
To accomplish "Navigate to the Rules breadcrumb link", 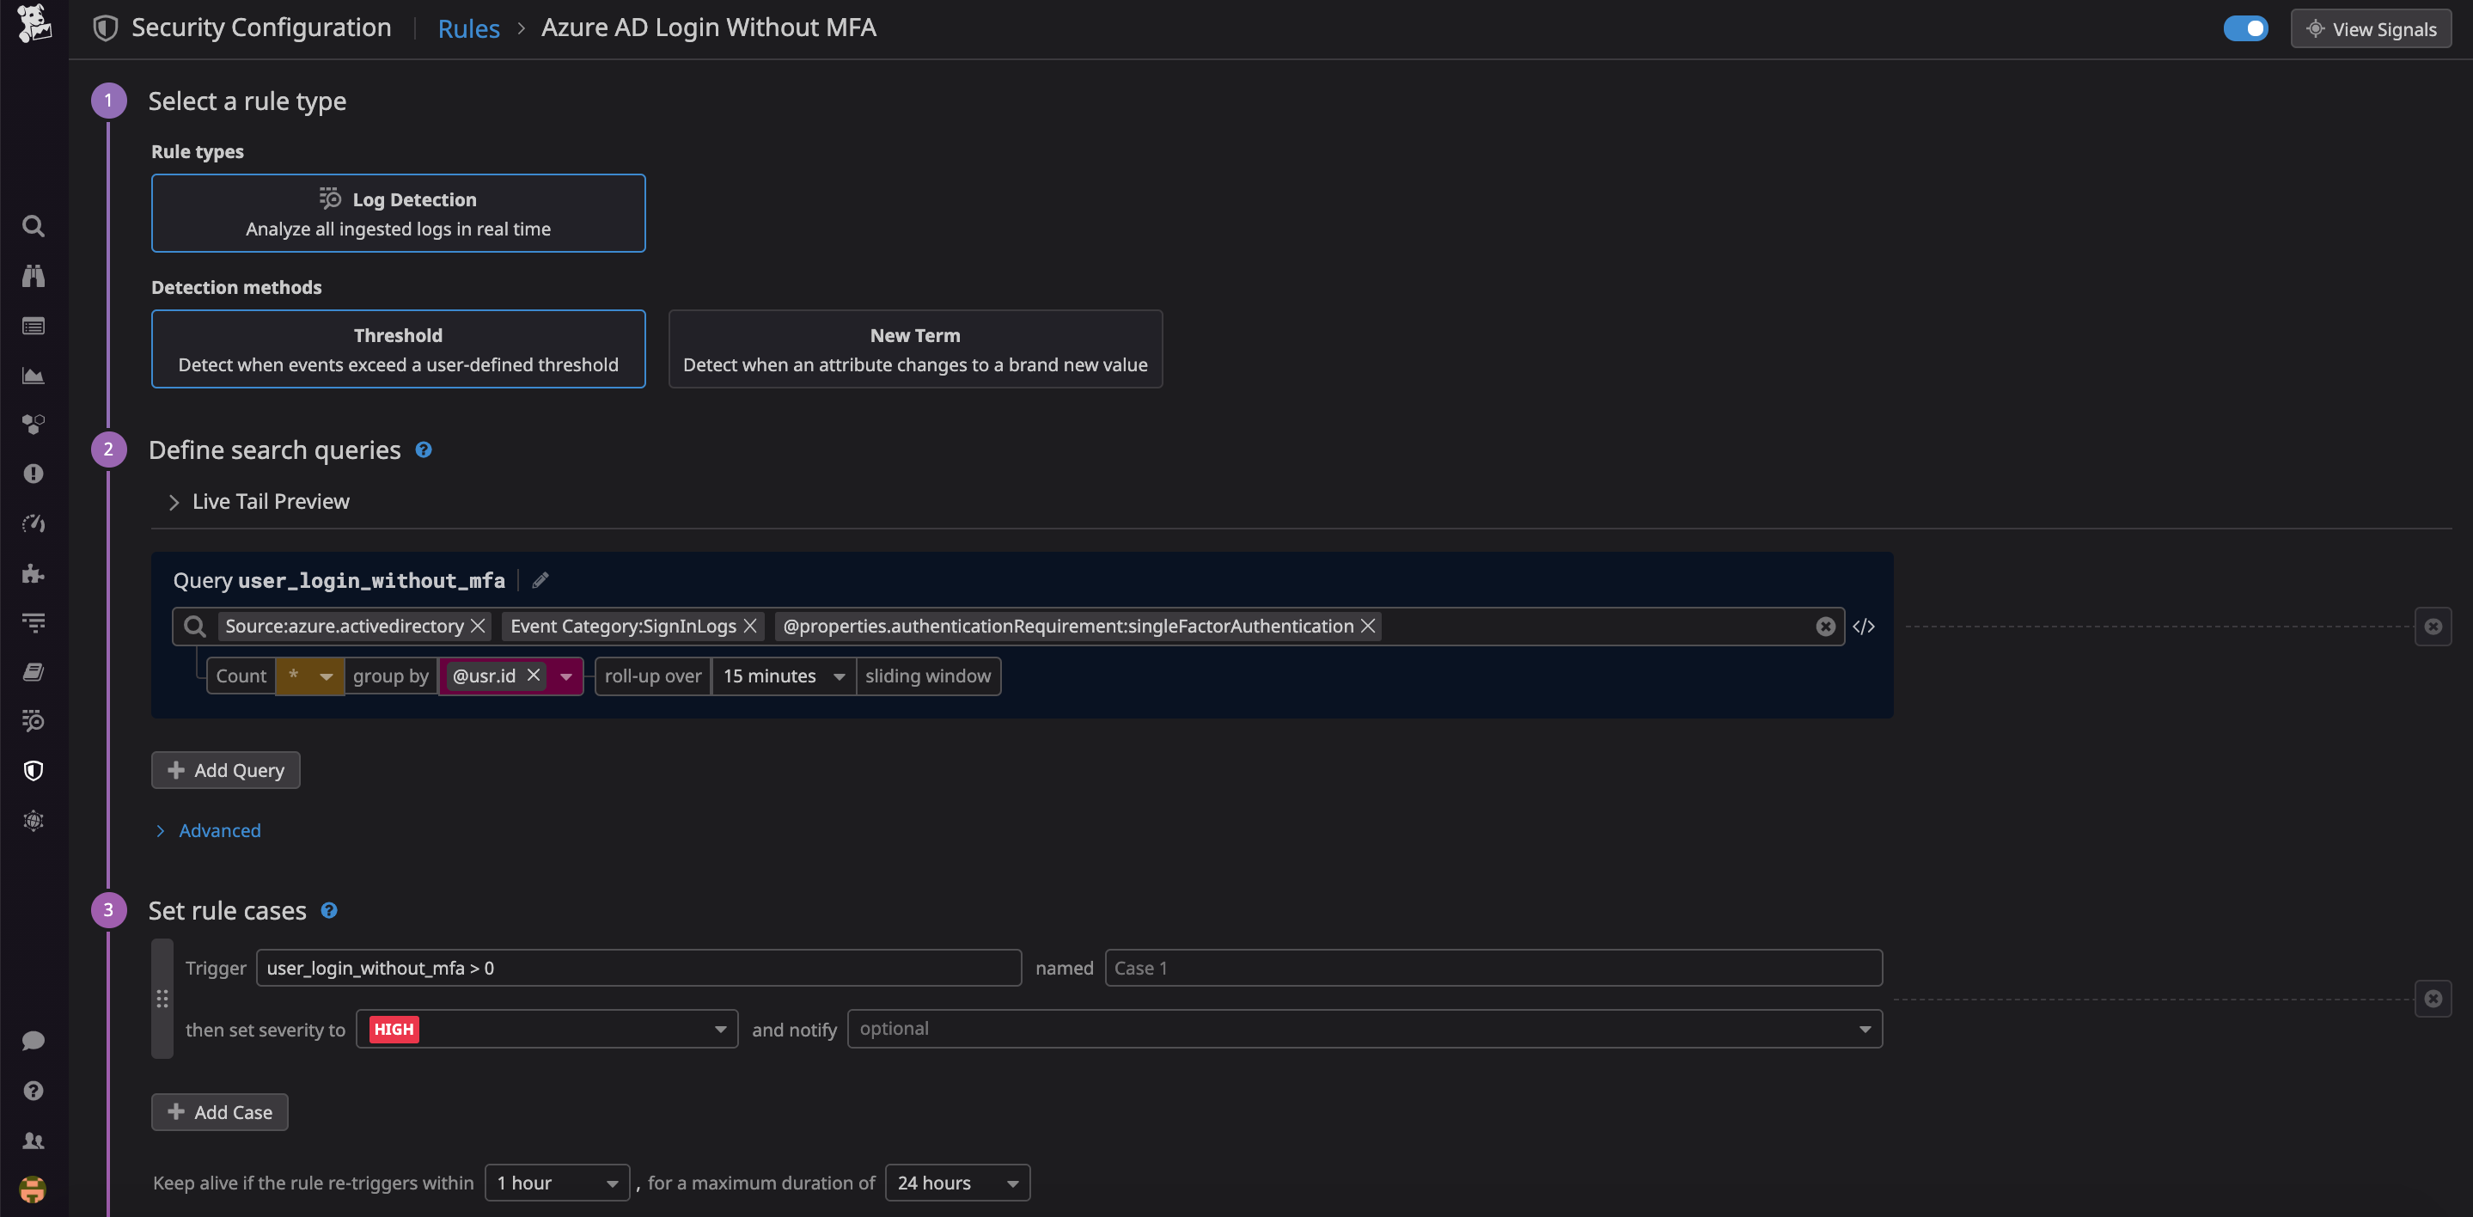I will (468, 28).
